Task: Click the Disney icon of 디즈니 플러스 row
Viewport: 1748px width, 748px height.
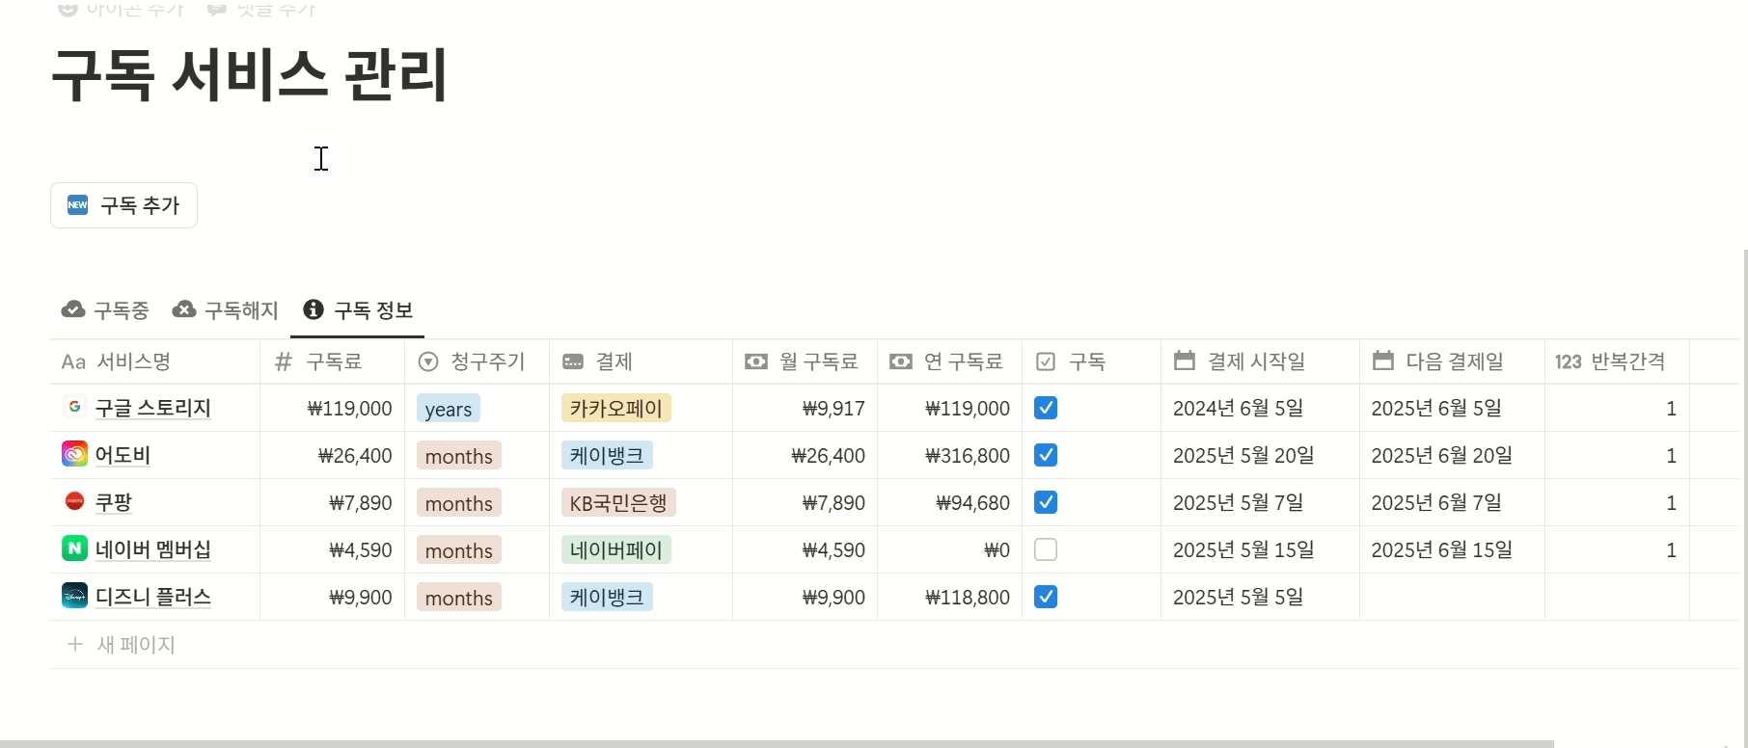Action: (x=74, y=596)
